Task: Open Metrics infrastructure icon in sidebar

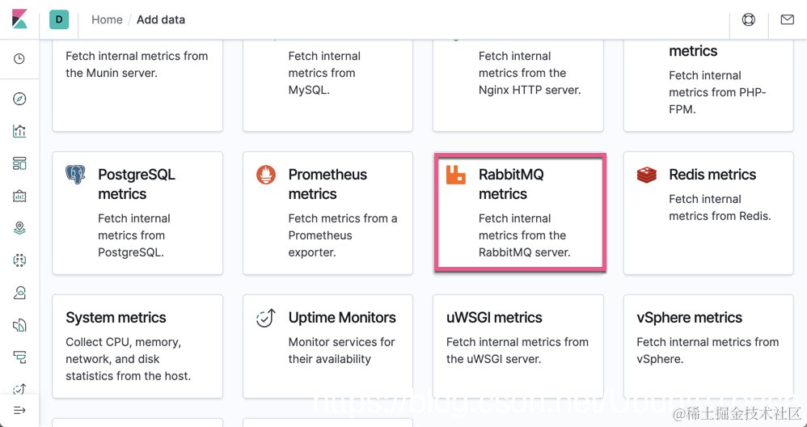Action: tap(19, 293)
